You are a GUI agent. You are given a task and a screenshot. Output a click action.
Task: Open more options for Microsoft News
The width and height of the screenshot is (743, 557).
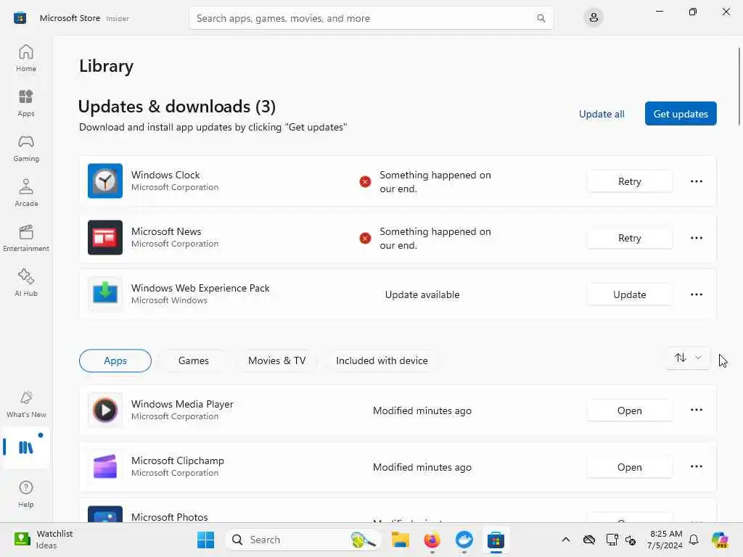(x=696, y=238)
